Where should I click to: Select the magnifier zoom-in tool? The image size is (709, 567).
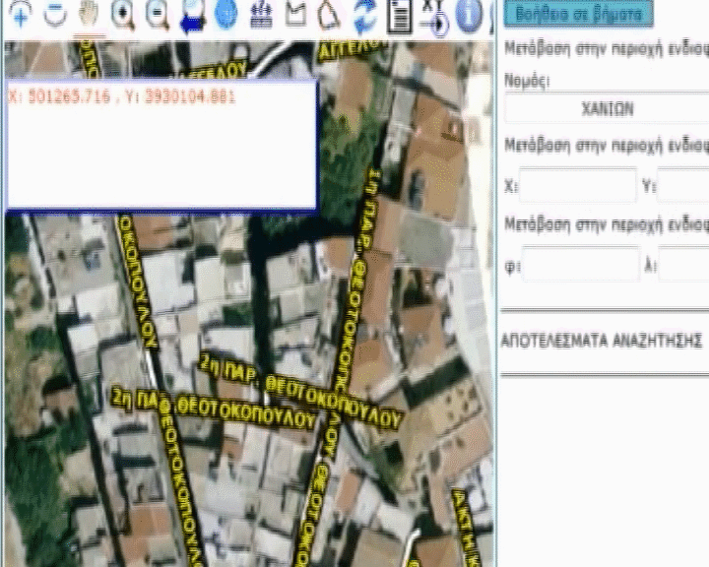click(x=123, y=15)
